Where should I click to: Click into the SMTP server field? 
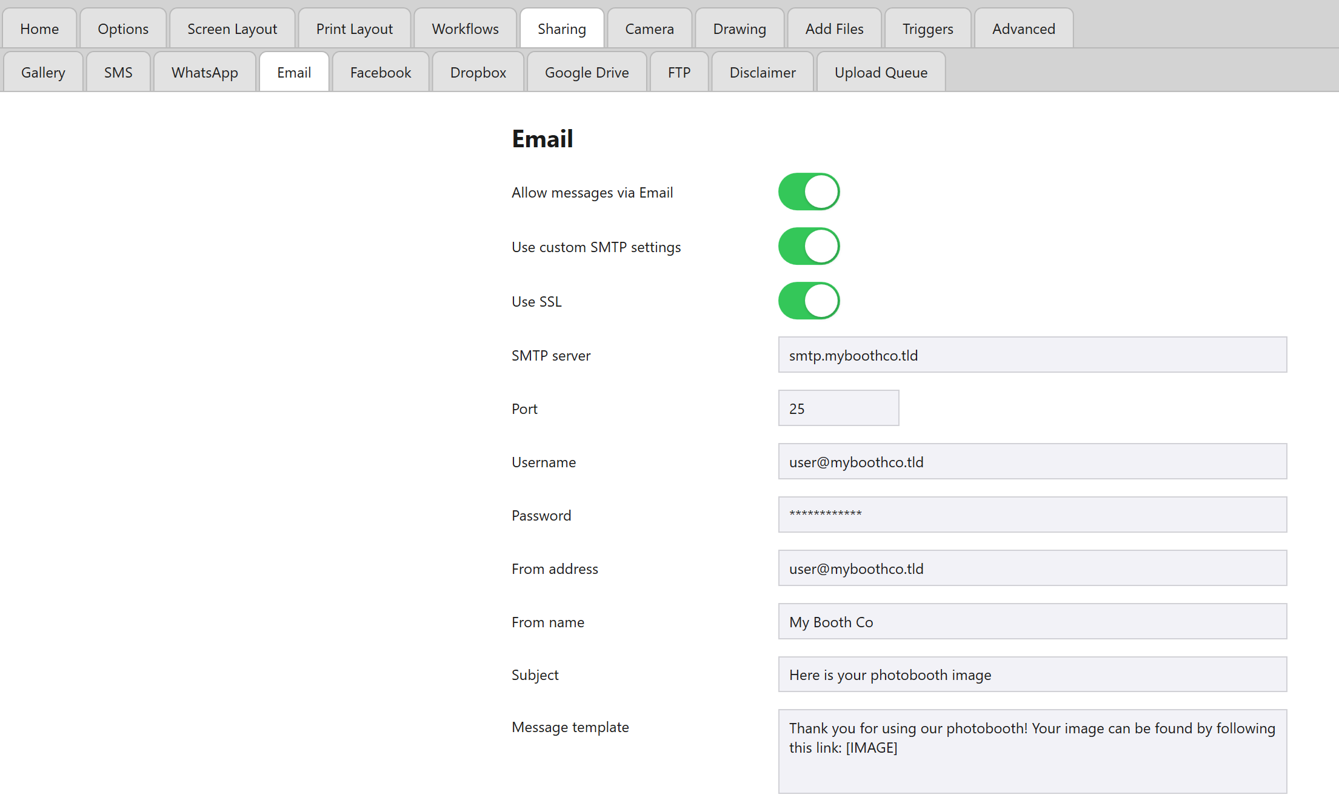1032,355
